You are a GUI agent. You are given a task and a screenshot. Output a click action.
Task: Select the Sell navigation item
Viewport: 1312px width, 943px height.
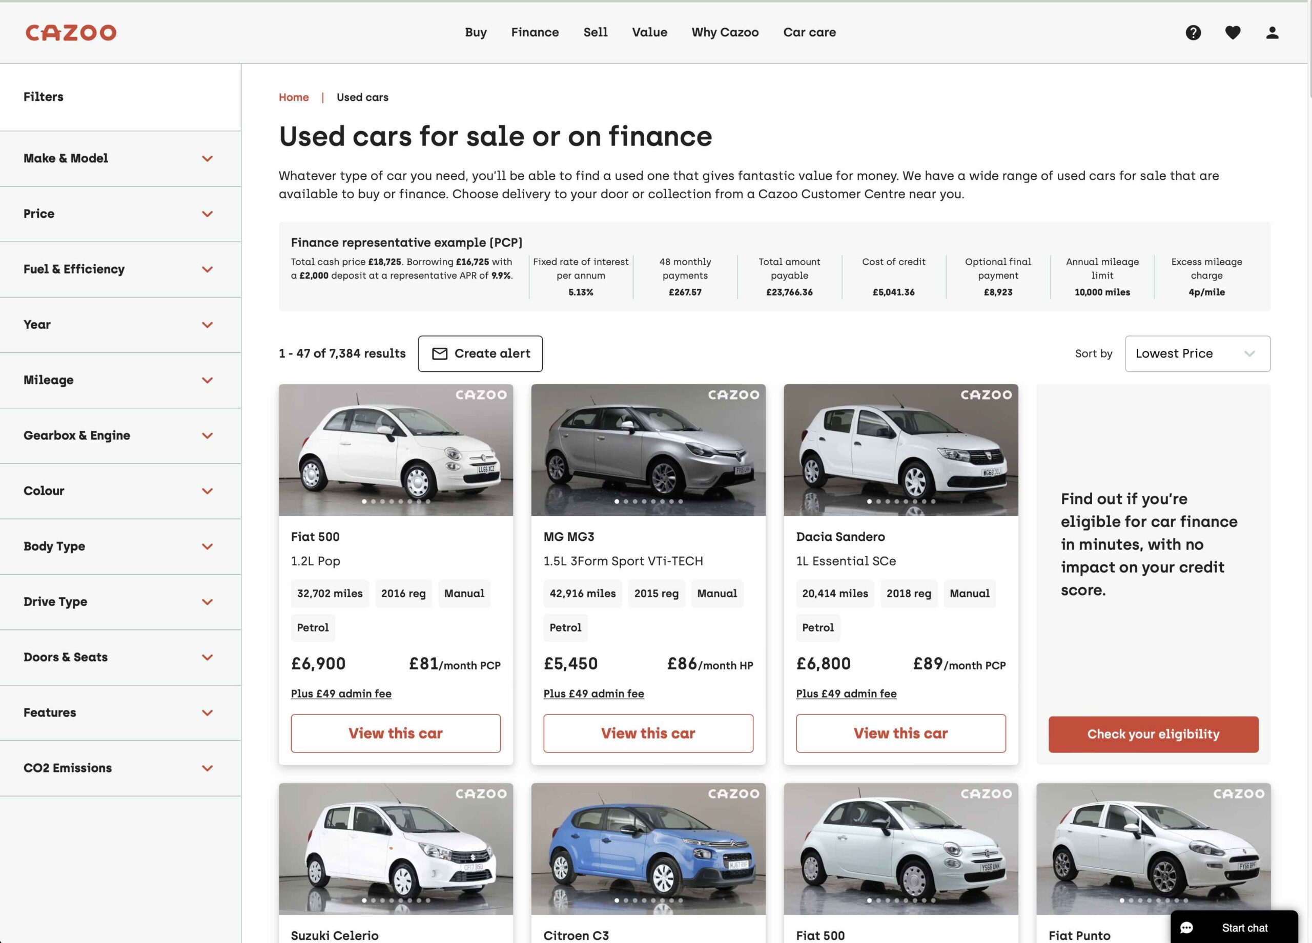pyautogui.click(x=595, y=32)
